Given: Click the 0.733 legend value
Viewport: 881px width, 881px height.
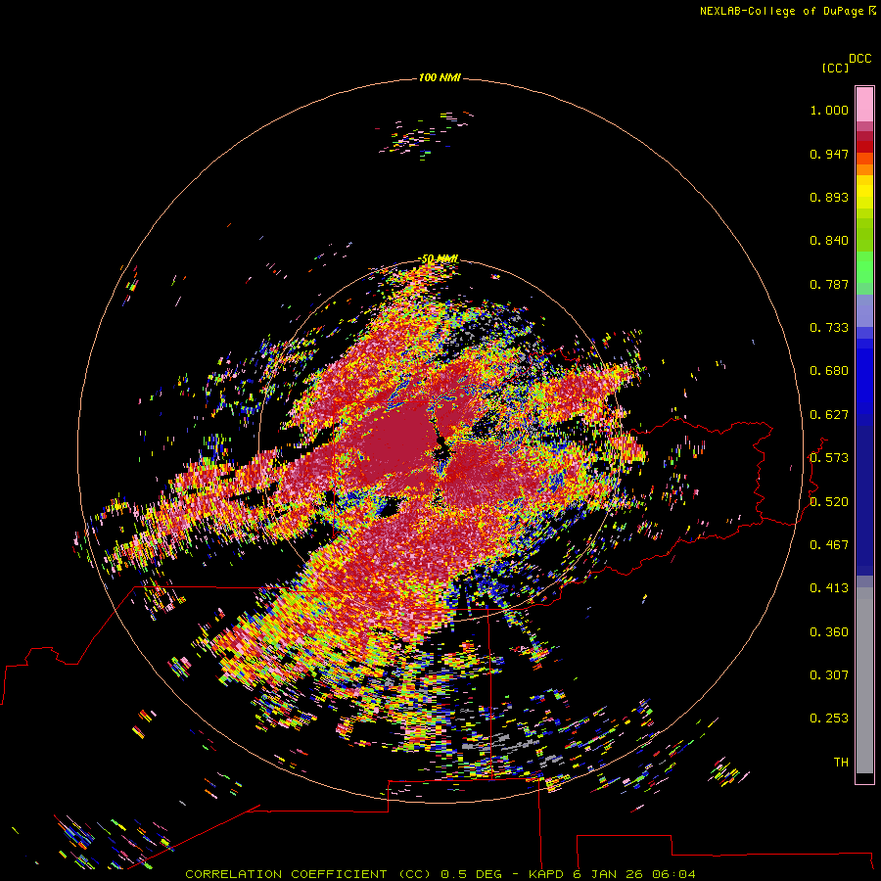Looking at the screenshot, I should click(829, 328).
